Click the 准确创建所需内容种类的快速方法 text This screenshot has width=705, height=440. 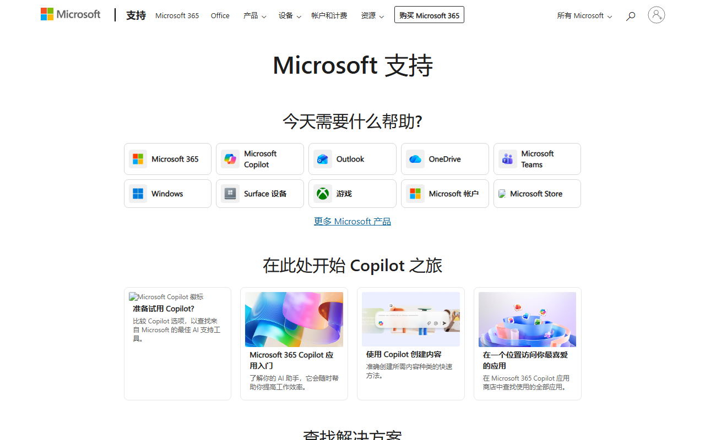tap(409, 371)
